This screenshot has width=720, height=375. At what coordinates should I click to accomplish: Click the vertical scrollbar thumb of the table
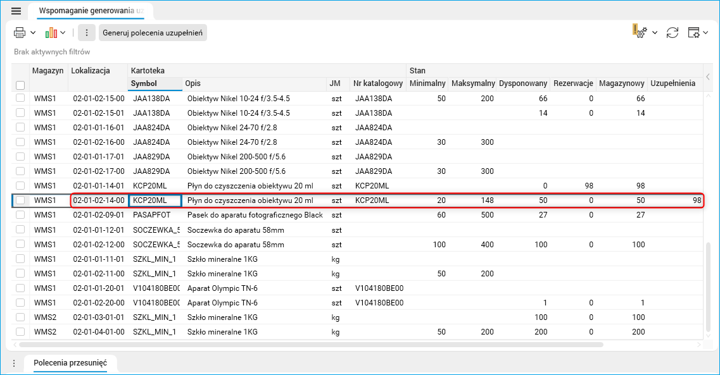point(709,288)
